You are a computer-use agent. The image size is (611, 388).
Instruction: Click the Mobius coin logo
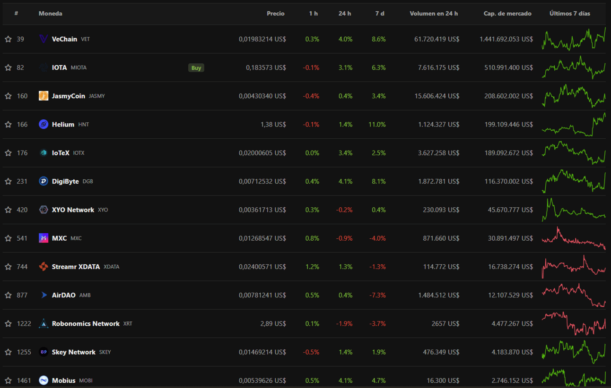[x=44, y=380]
